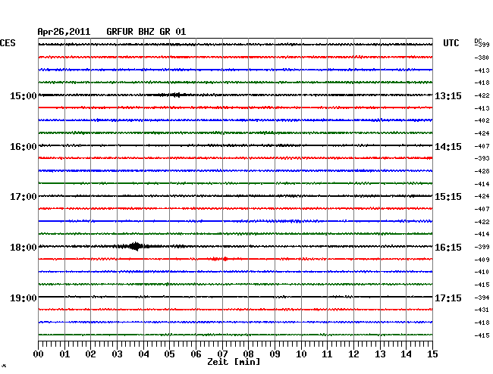Click the red spike near minute 07
The width and height of the screenshot is (493, 374).
click(225, 259)
